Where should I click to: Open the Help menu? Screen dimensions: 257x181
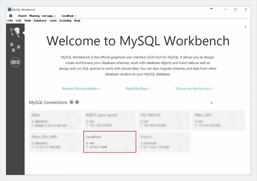click(77, 21)
